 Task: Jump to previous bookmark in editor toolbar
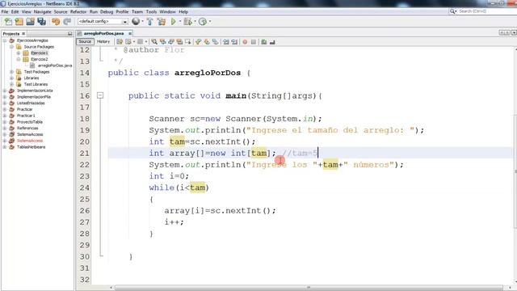[198, 42]
